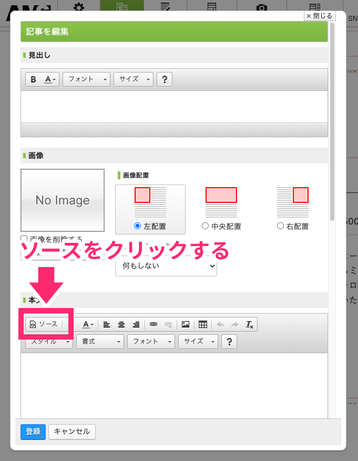Choose the 中央配置 image placement option
Viewport: 358px width, 461px height.
(206, 226)
